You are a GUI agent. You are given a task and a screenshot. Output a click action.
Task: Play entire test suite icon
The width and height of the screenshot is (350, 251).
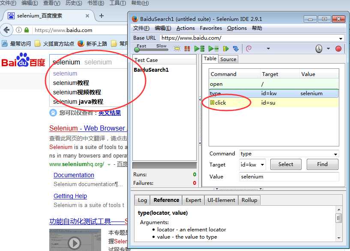click(199, 49)
